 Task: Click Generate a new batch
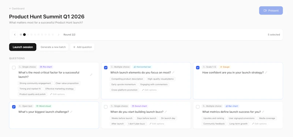coord(53,47)
